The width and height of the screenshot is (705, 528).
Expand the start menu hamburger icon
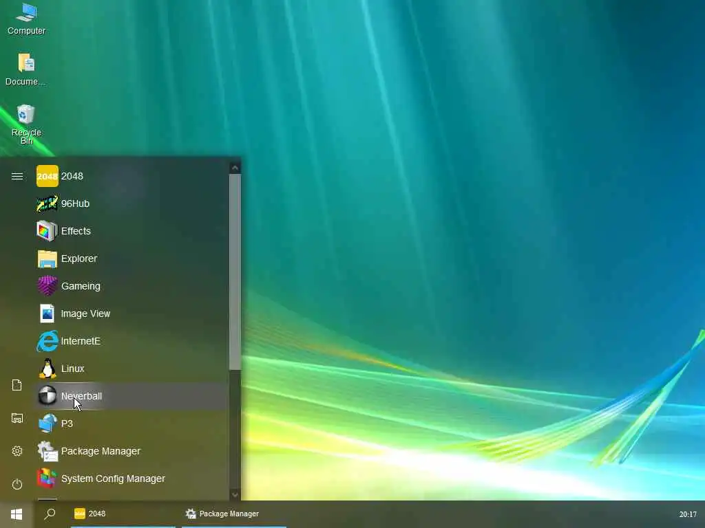point(17,176)
